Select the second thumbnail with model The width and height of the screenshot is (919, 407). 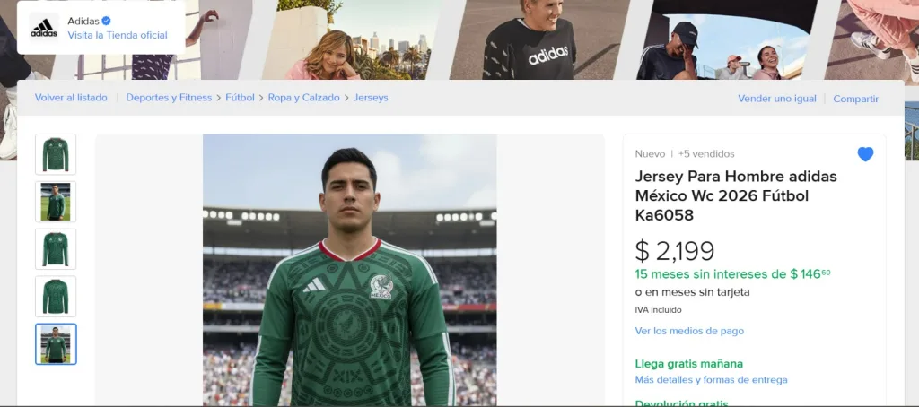(56, 202)
